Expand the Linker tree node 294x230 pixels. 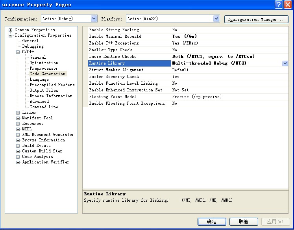click(18, 113)
